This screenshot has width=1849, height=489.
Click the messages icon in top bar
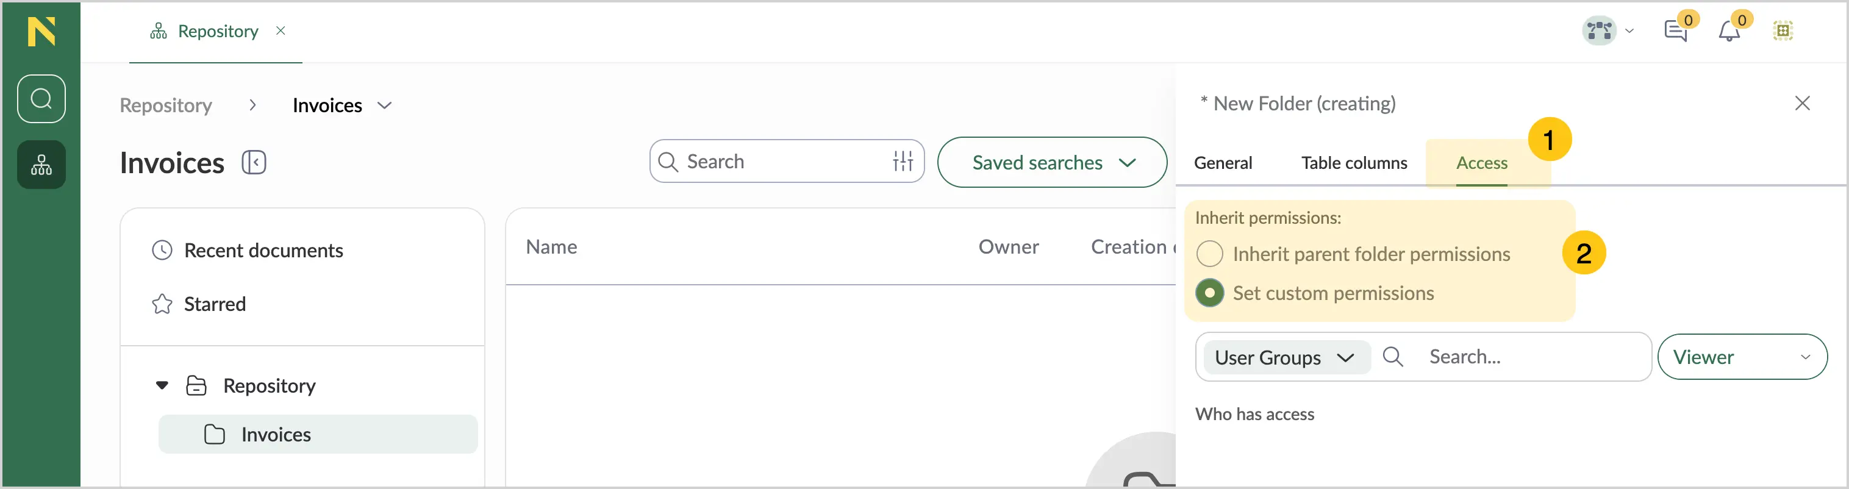[1675, 31]
